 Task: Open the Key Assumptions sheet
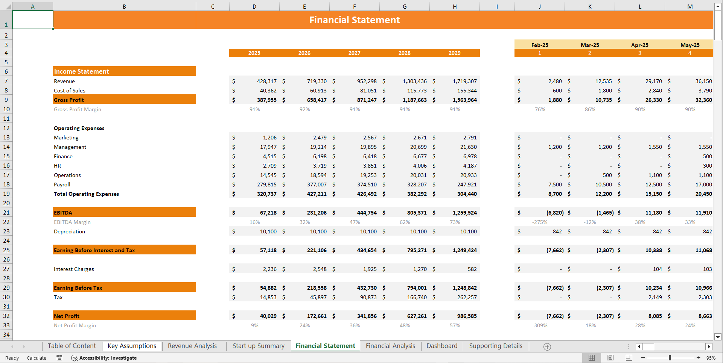click(132, 346)
